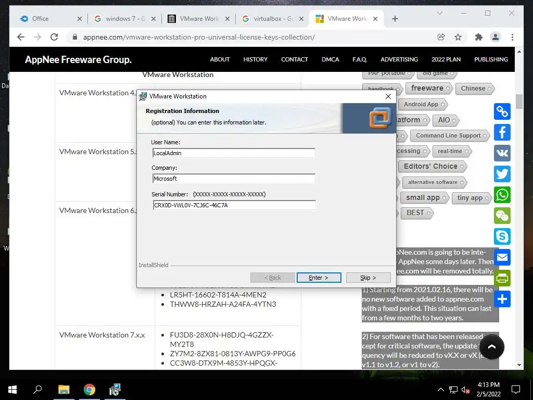Click the page vertical scrollbar thumb
The height and width of the screenshot is (400, 533).
point(519,102)
